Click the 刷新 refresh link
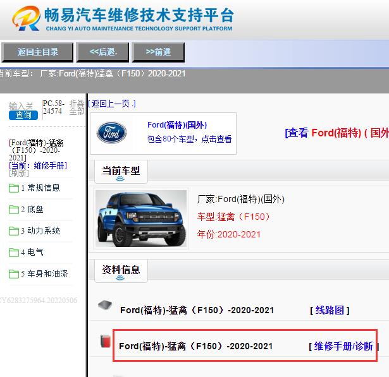The height and width of the screenshot is (377, 389). point(19,173)
